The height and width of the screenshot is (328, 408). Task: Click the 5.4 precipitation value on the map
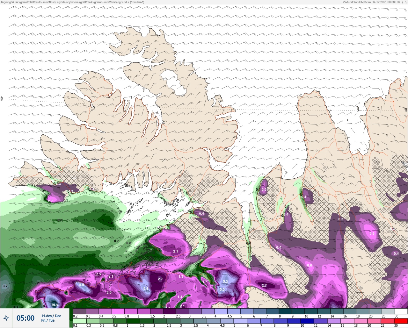pos(146,289)
